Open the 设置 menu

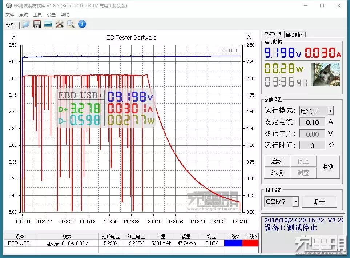click(51, 15)
